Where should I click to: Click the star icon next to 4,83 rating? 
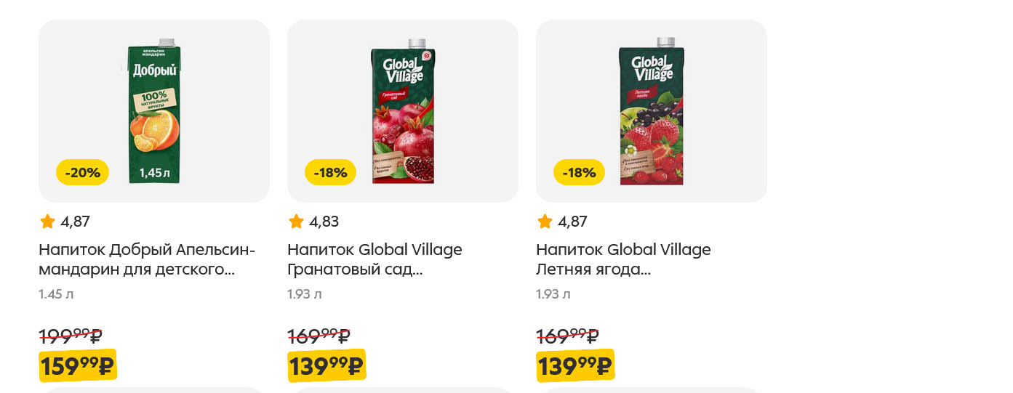point(296,222)
